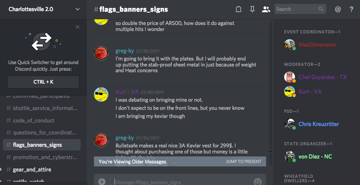
Task: Click JUMP TO PRESENT link
Action: point(244,162)
